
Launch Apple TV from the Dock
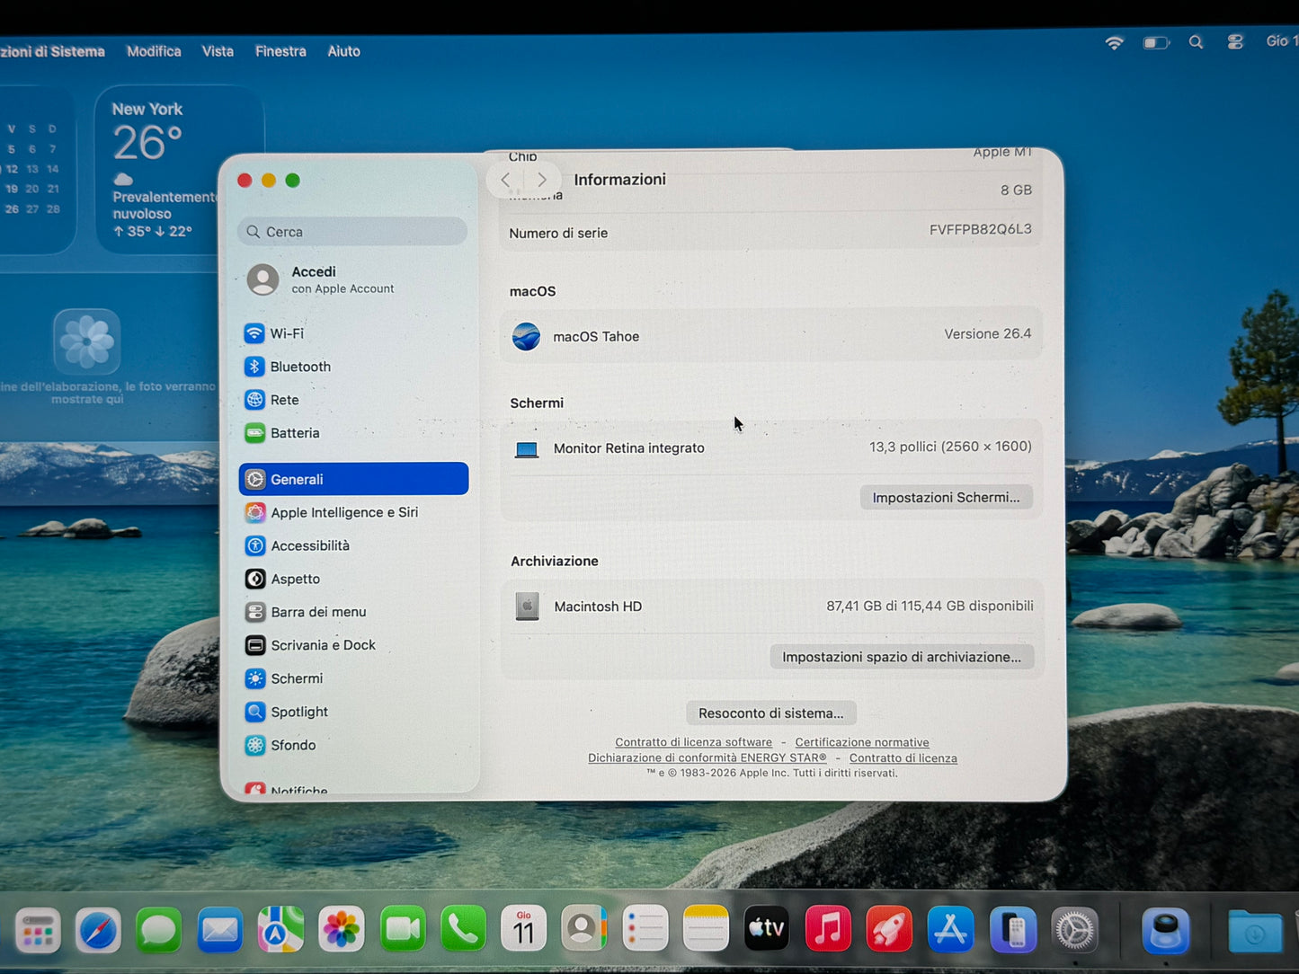(x=767, y=929)
